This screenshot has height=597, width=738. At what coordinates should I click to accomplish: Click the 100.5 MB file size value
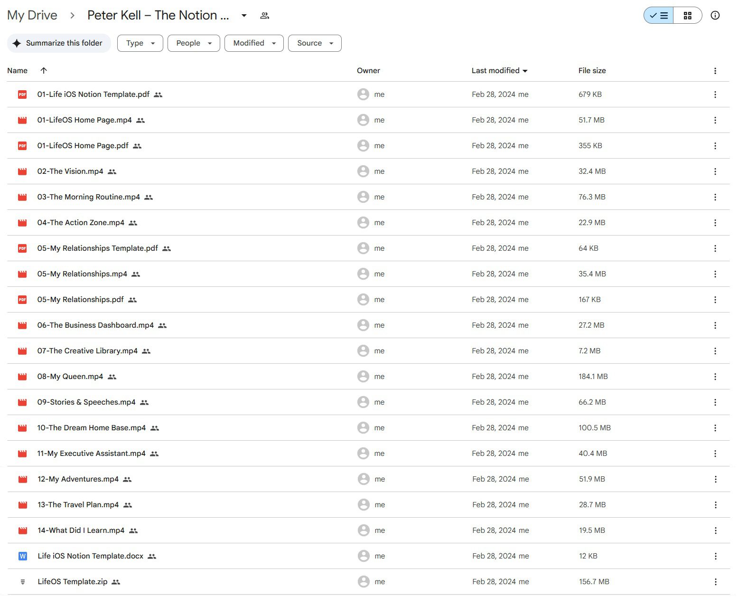[x=594, y=428]
